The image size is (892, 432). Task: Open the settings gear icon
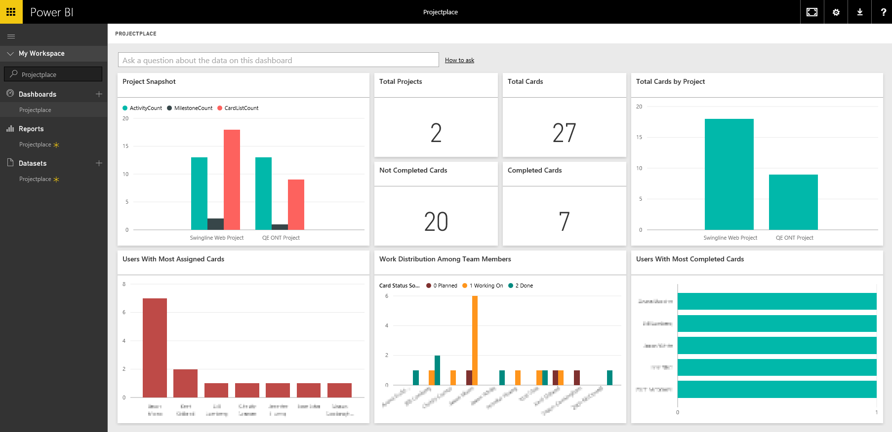836,12
